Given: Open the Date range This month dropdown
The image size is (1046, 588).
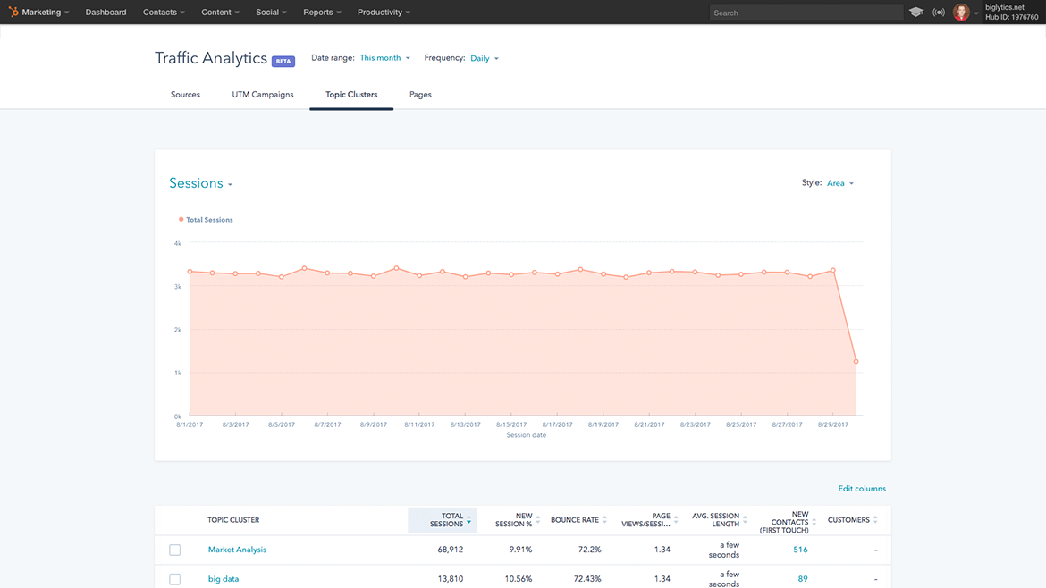Looking at the screenshot, I should (384, 58).
